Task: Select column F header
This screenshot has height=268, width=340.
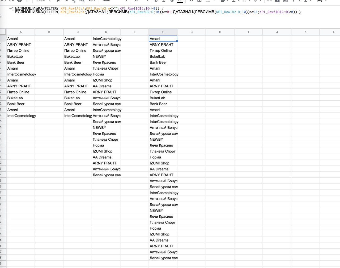Action: (163, 32)
